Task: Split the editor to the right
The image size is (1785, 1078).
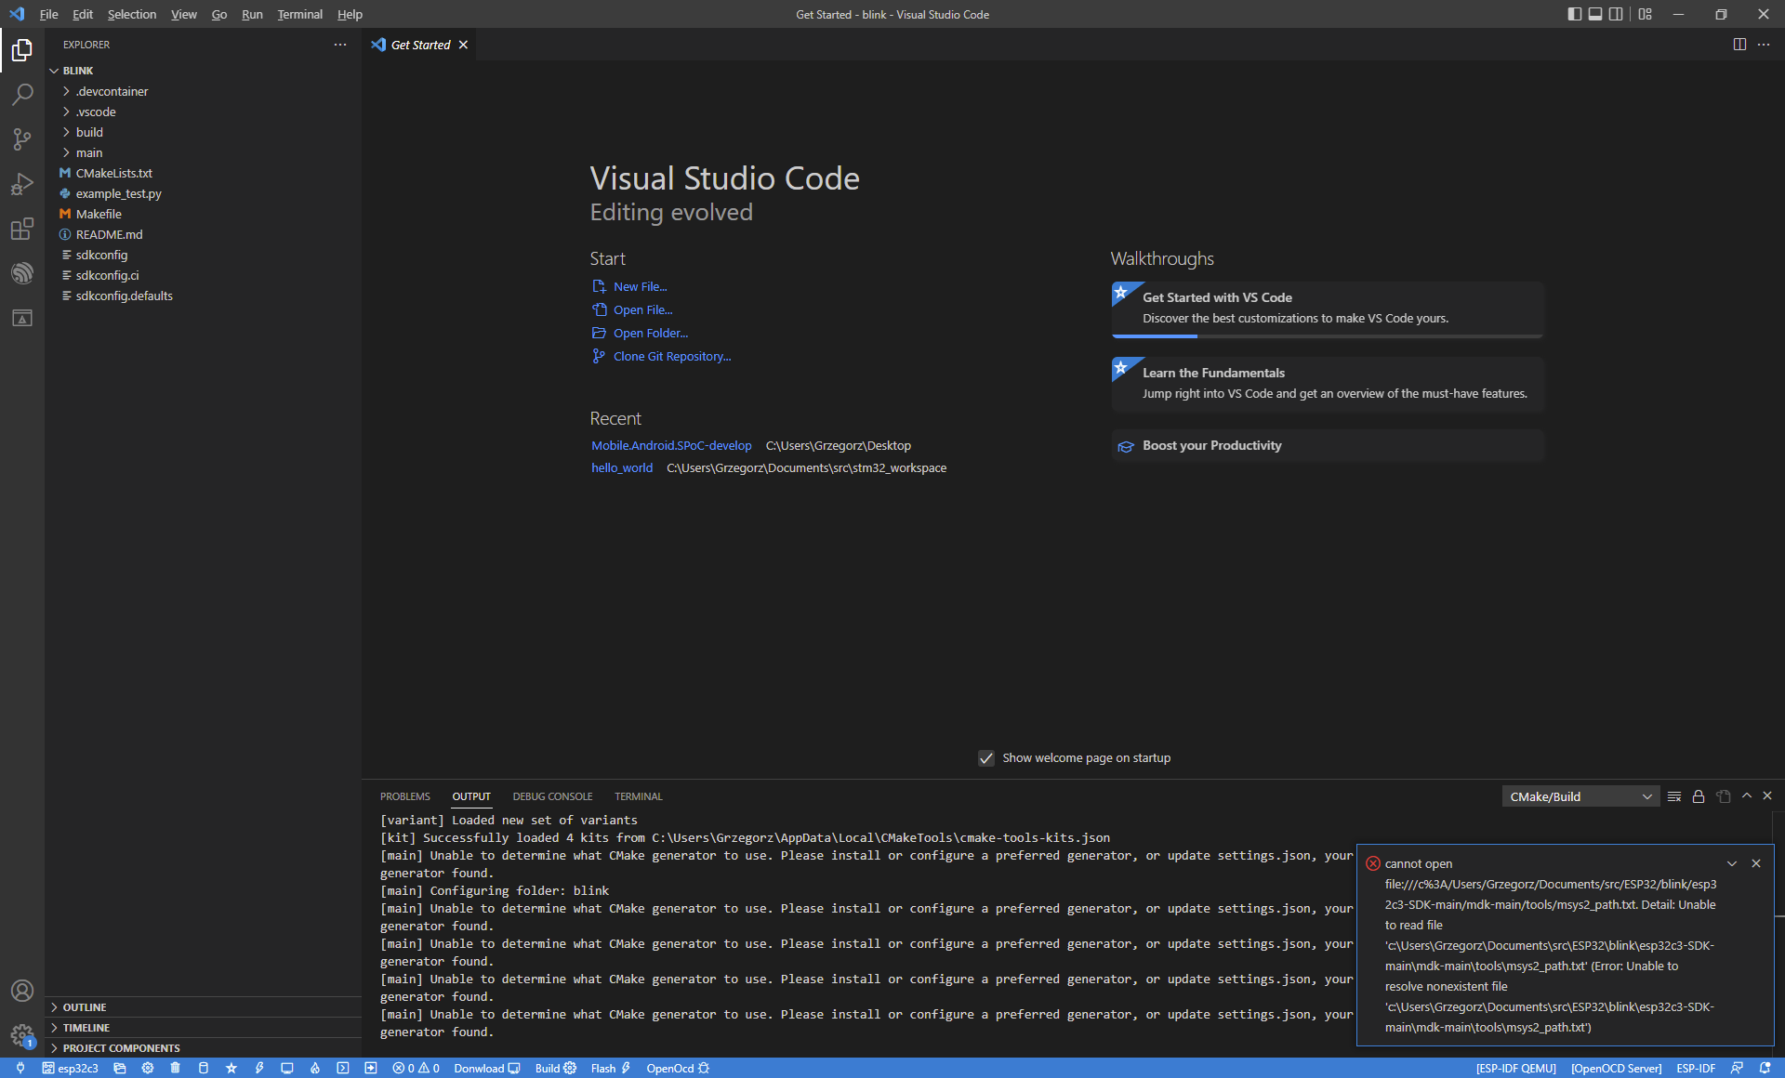Action: point(1739,45)
